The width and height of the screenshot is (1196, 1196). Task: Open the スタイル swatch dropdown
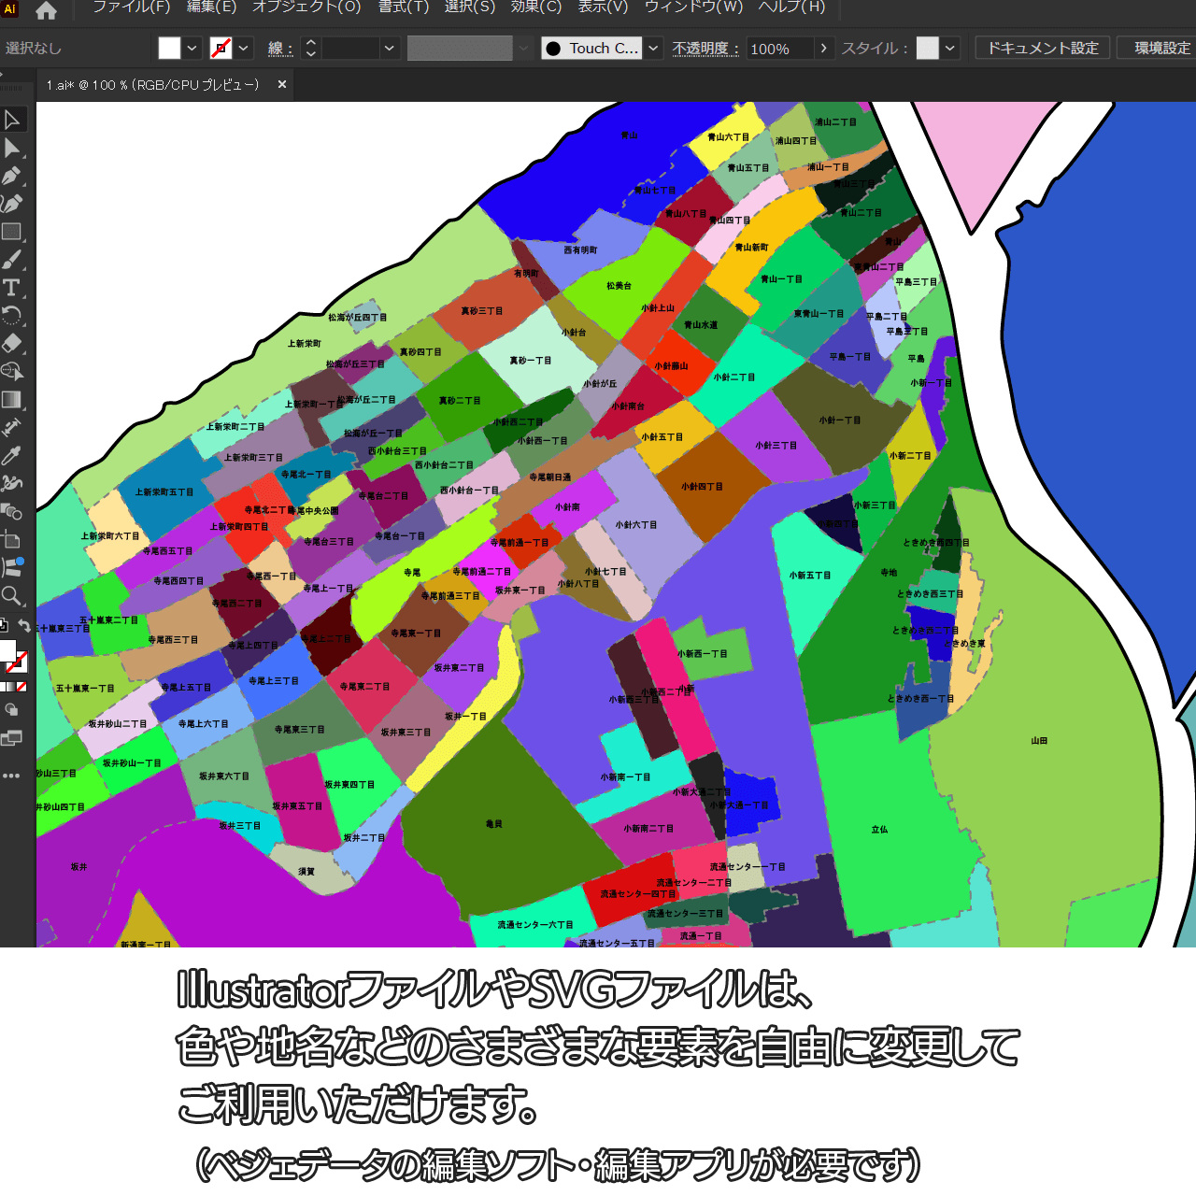click(950, 49)
